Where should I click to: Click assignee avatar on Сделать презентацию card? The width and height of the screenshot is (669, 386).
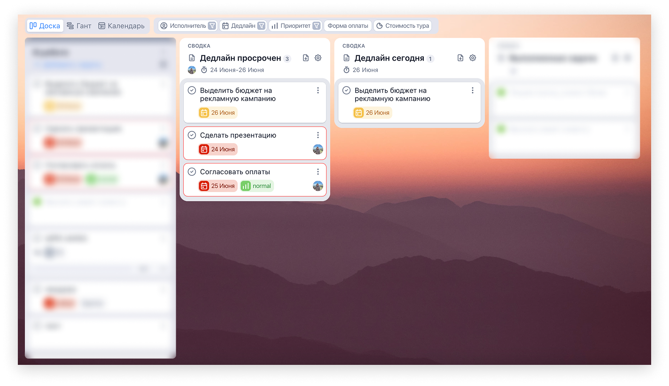coord(318,149)
